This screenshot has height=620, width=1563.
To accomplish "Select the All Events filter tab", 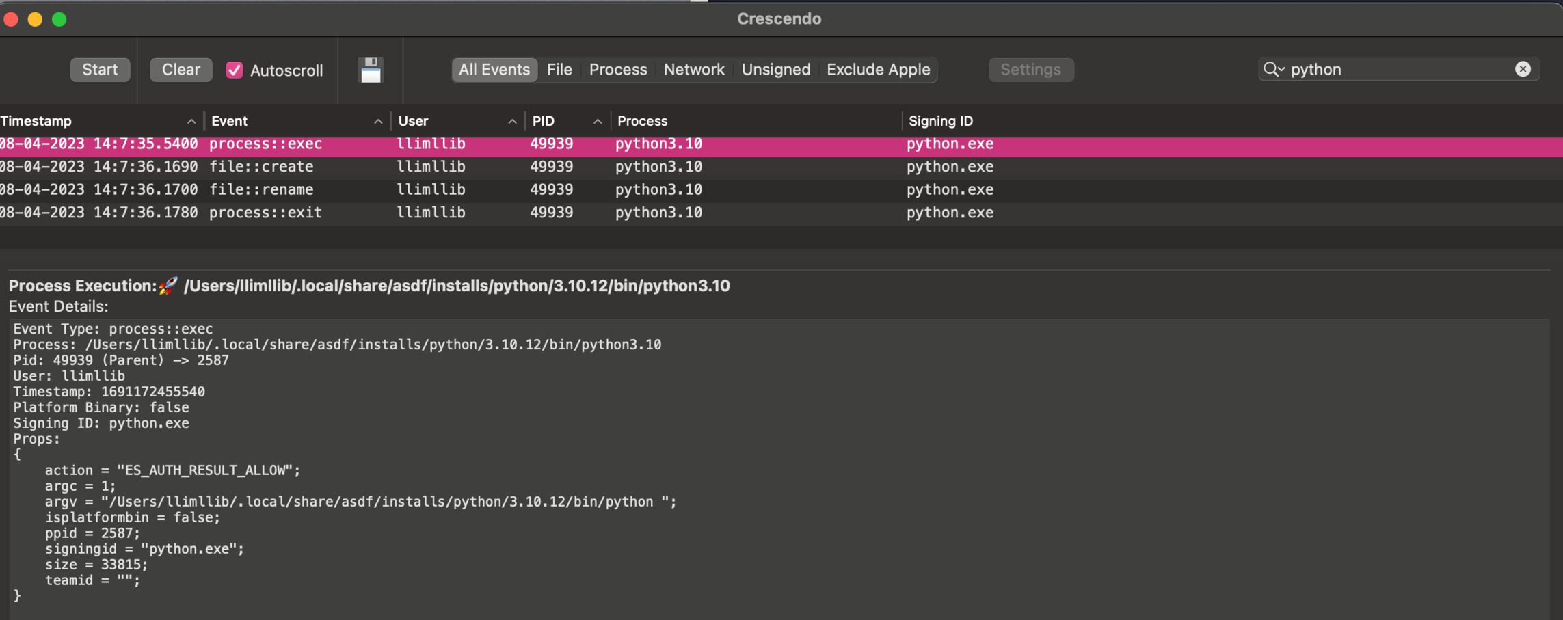I will (494, 70).
